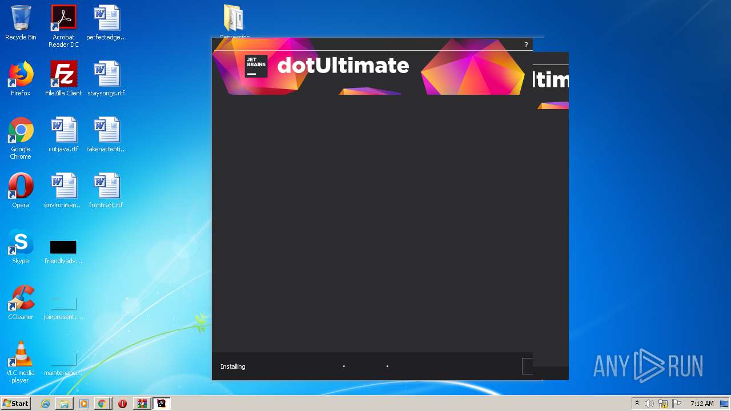Launch the Skype desktop shortcut

tap(21, 247)
